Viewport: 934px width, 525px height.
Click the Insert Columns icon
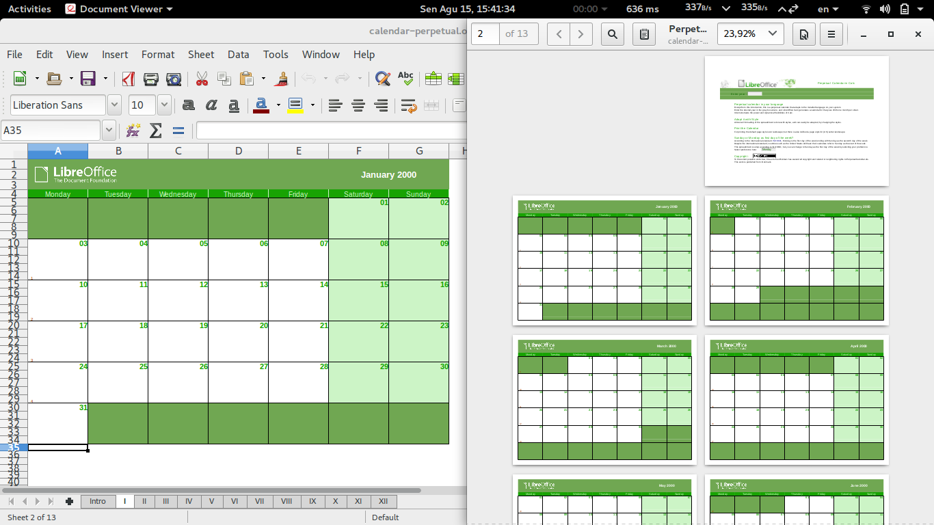click(x=456, y=79)
